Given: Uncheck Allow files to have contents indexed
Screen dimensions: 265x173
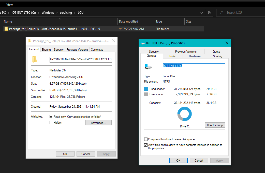Looking at the screenshot, I should 146,145.
